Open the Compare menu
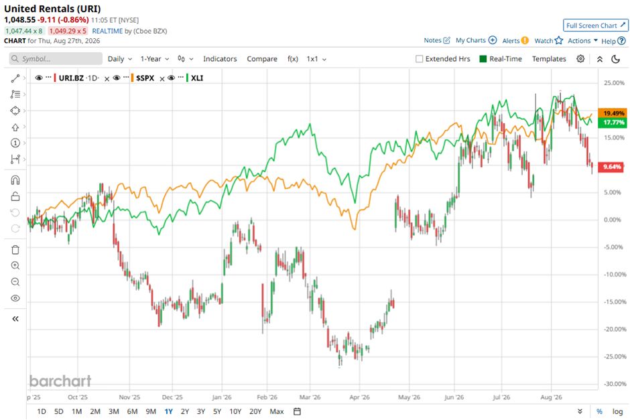 coord(262,59)
